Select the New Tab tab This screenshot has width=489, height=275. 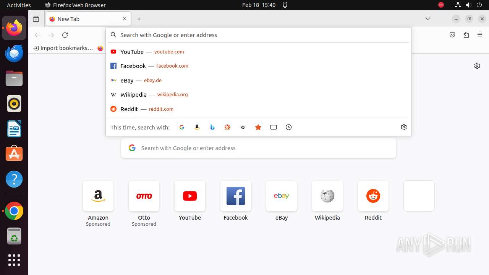click(x=88, y=19)
